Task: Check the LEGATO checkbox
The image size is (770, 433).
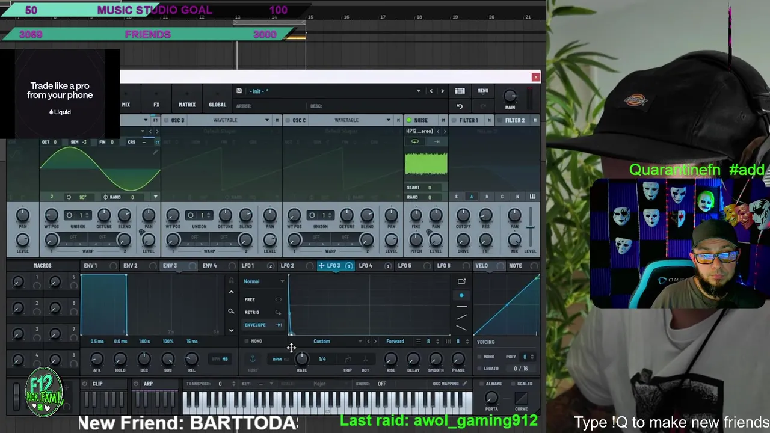Action: [479, 368]
